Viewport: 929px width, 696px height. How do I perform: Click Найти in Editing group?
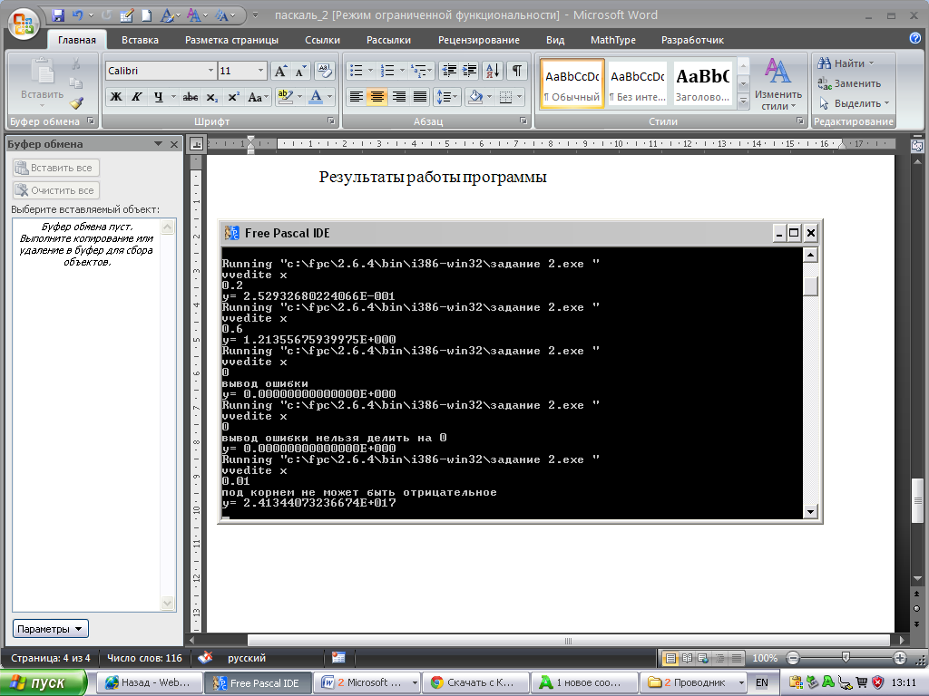tap(845, 63)
